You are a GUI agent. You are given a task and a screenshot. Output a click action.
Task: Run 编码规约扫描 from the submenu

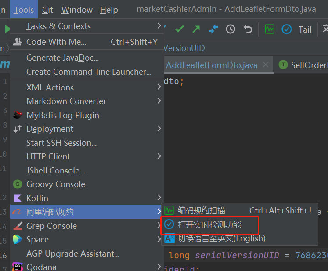[240, 210]
